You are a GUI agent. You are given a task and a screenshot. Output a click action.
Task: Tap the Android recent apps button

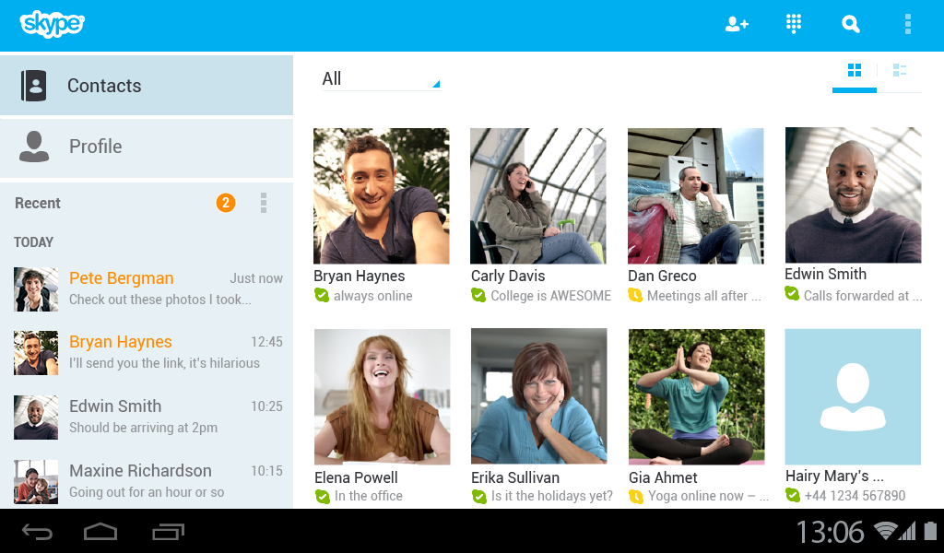point(168,531)
